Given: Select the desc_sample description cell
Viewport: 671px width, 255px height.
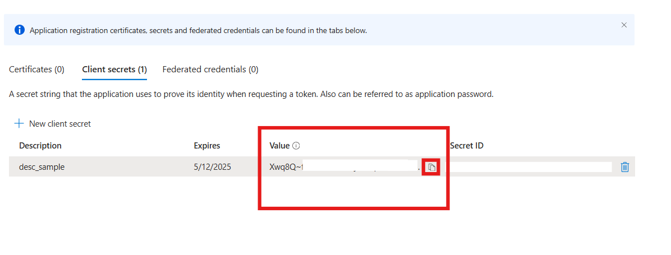Looking at the screenshot, I should click(x=42, y=167).
